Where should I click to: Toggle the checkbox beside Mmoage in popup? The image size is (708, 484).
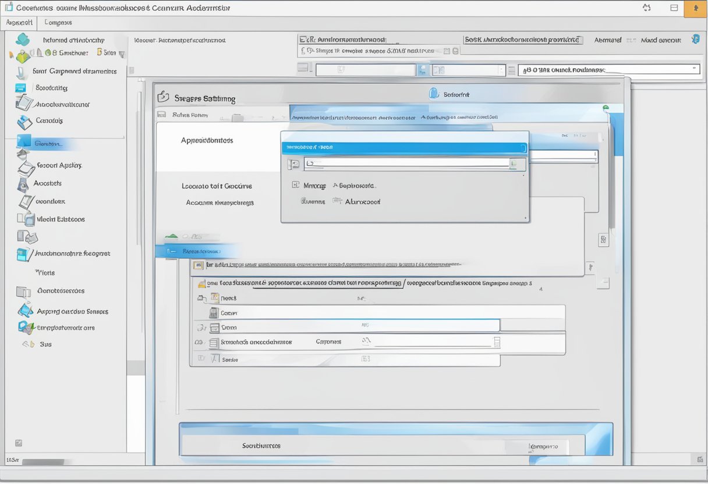pyautogui.click(x=295, y=186)
